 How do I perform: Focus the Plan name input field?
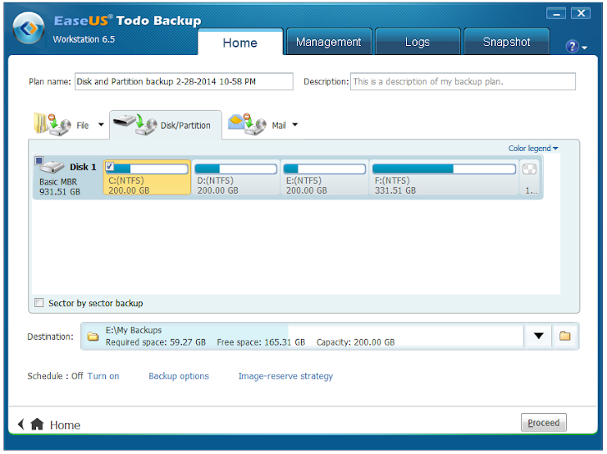pyautogui.click(x=184, y=82)
